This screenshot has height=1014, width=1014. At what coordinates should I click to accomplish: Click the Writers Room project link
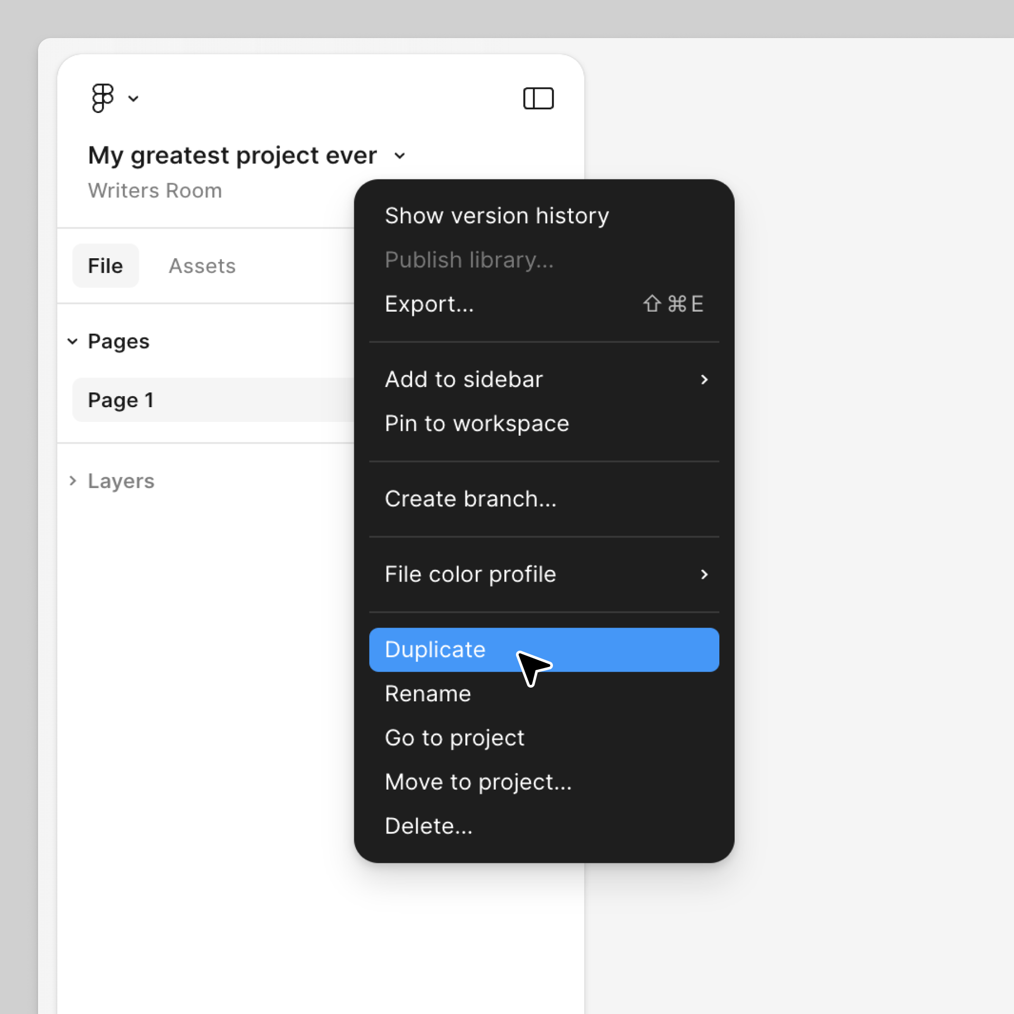click(155, 190)
